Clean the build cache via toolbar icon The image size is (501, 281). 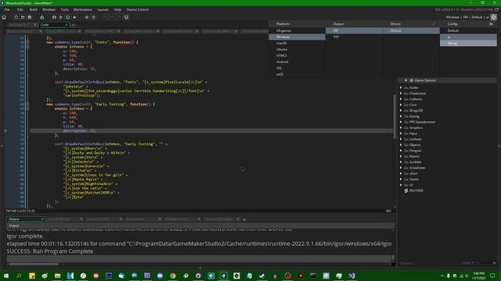pyautogui.click(x=75, y=17)
